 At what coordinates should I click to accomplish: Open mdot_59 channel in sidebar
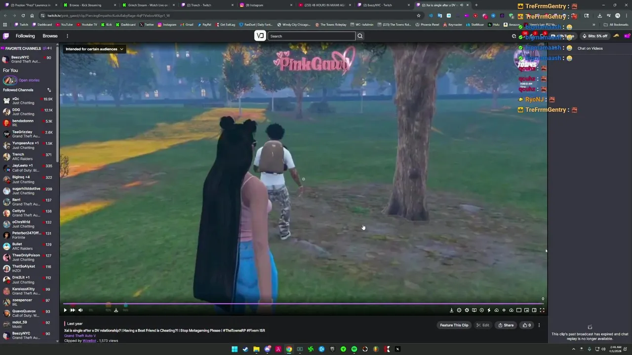tap(28, 324)
